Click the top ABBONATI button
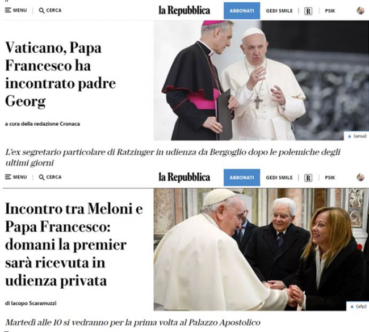This screenshot has height=332, width=369. [242, 11]
